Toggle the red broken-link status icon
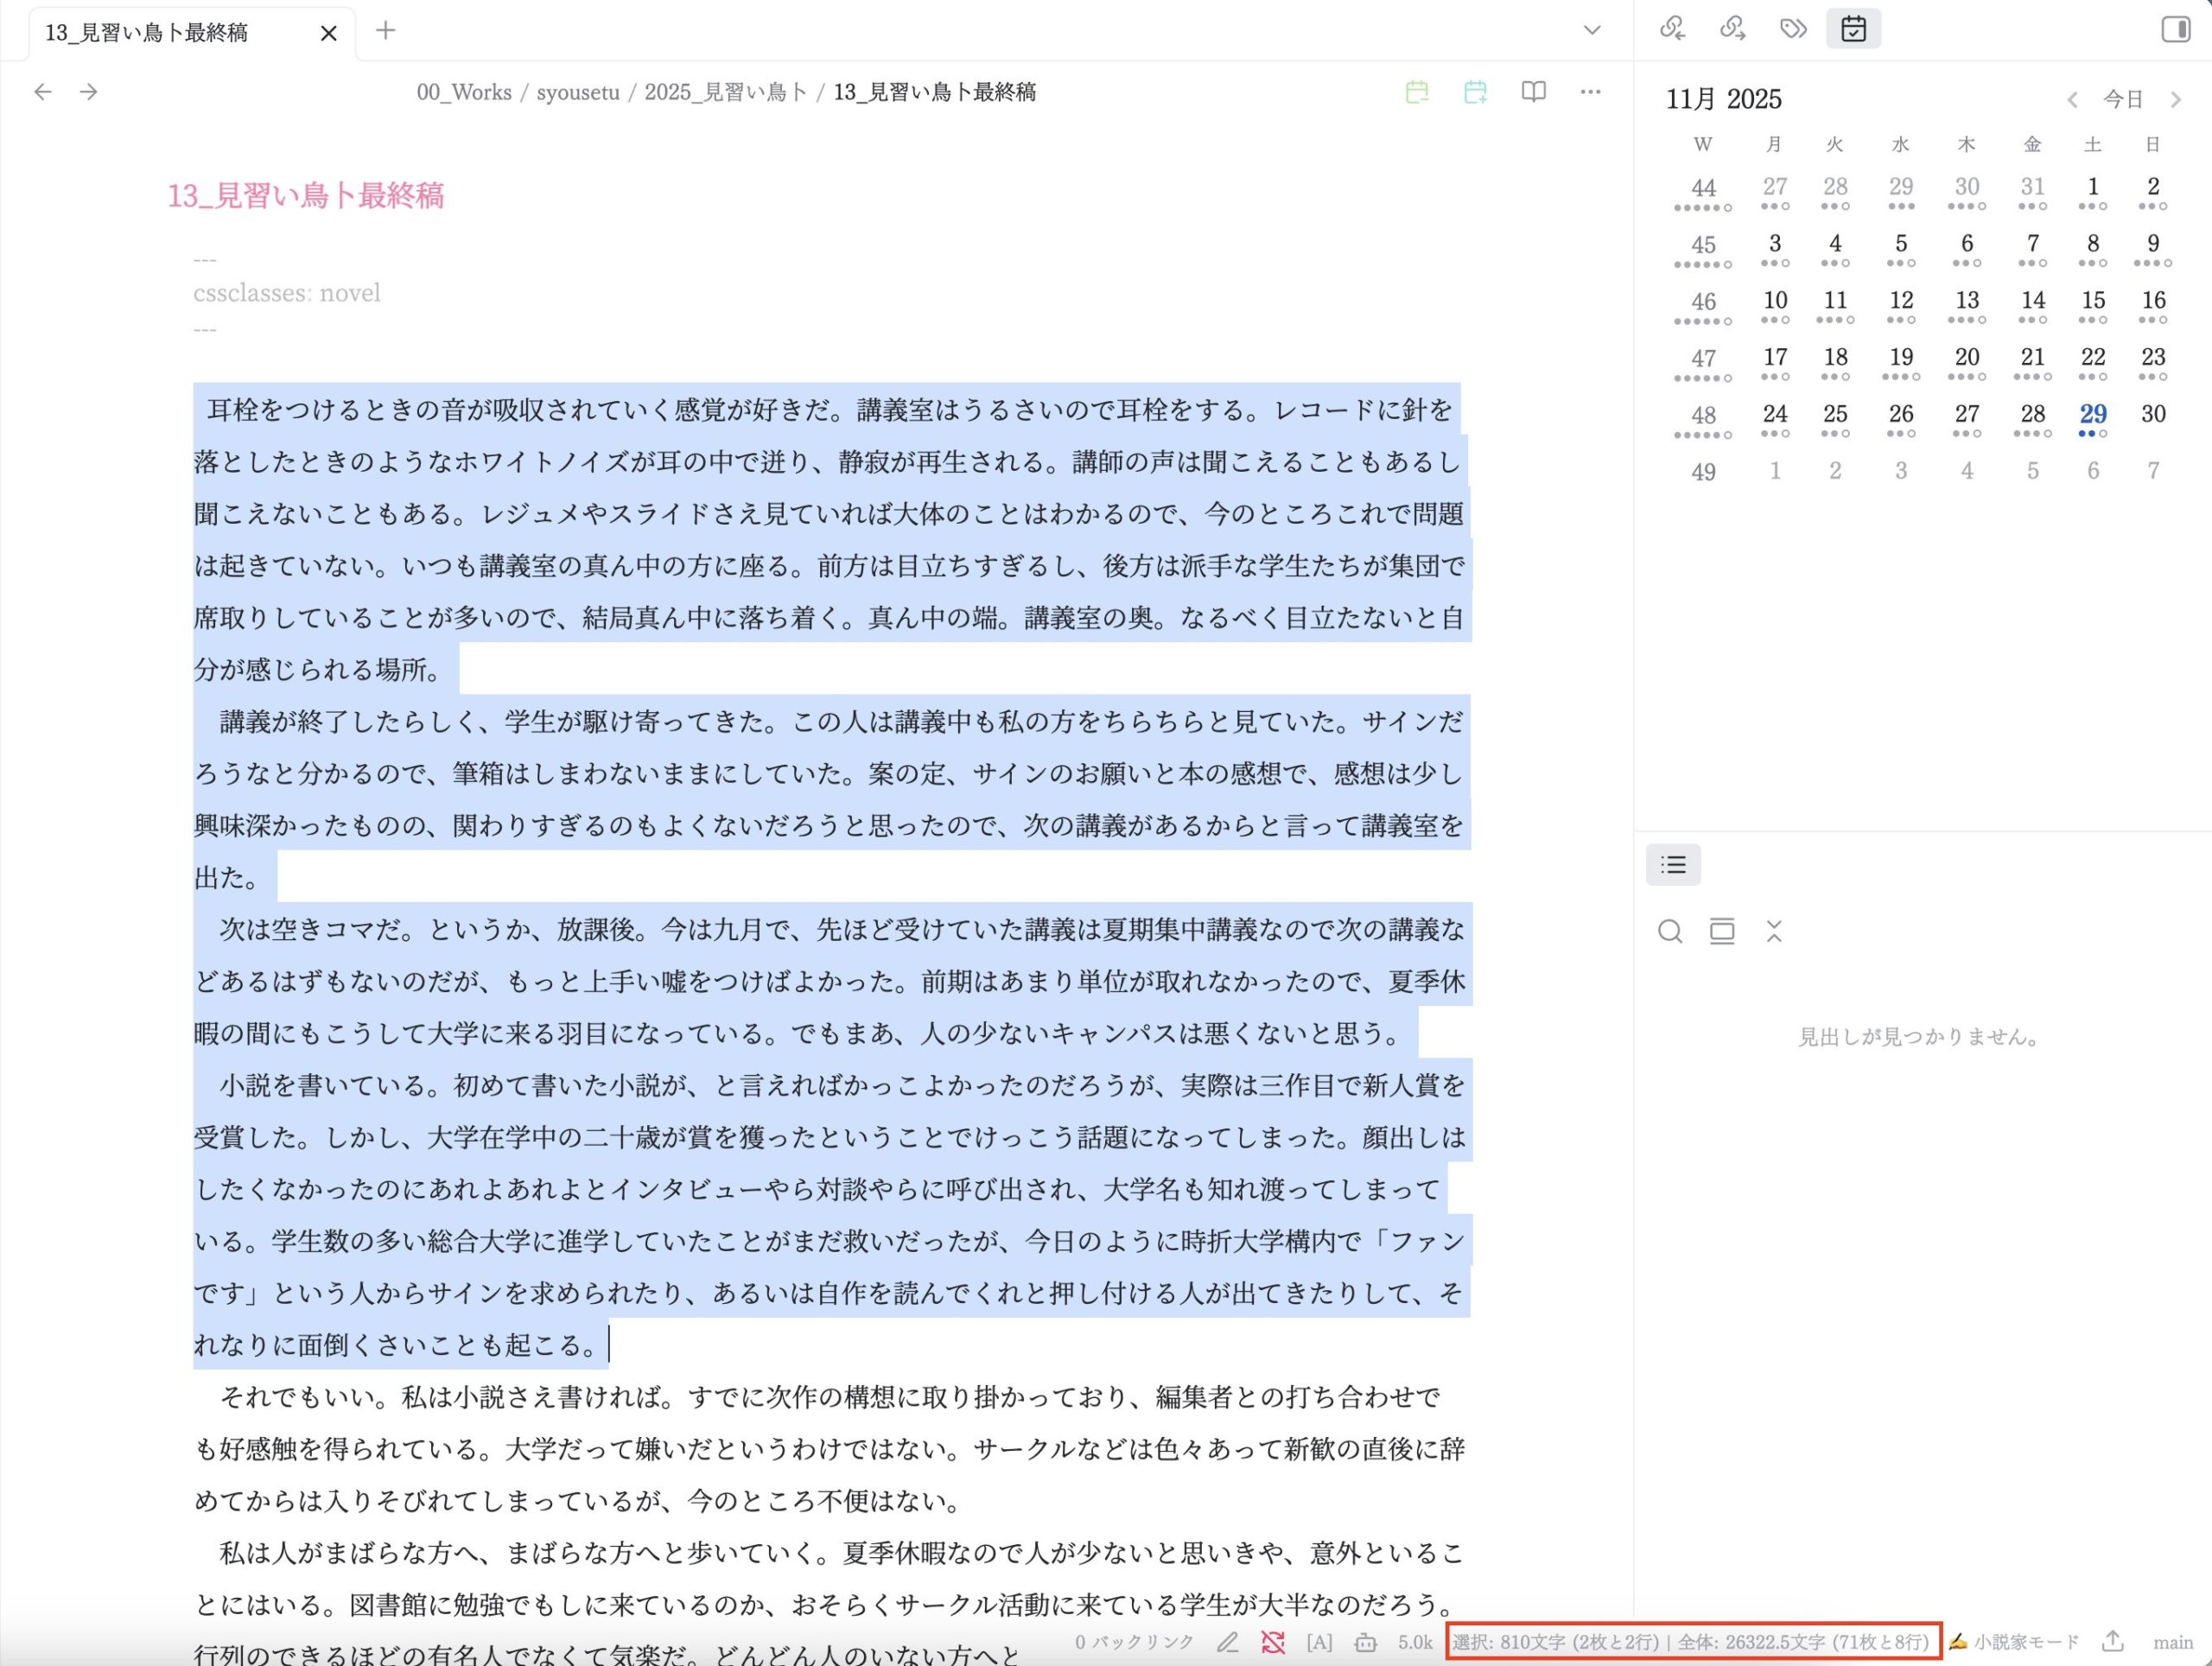Viewport: 2212px width, 1666px height. 1273,1641
